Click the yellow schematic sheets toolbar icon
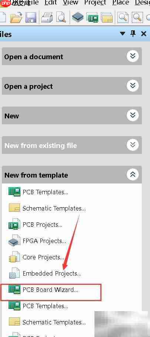This screenshot has width=150, height=337. [x=107, y=17]
